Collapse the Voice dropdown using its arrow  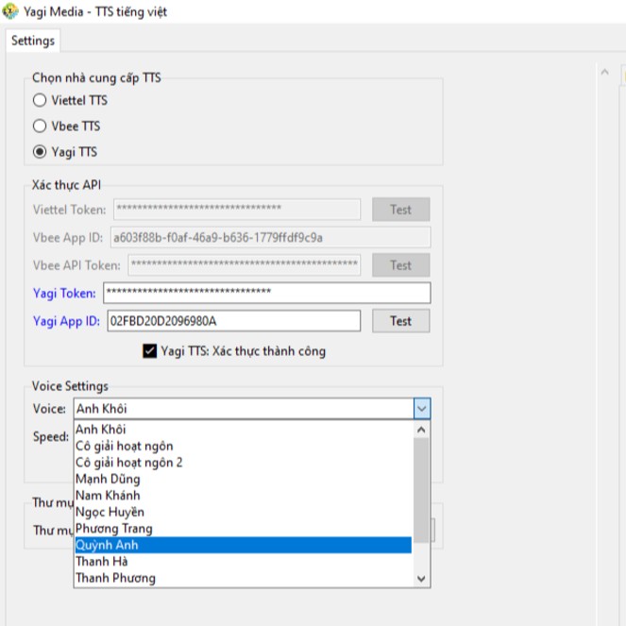coord(422,409)
